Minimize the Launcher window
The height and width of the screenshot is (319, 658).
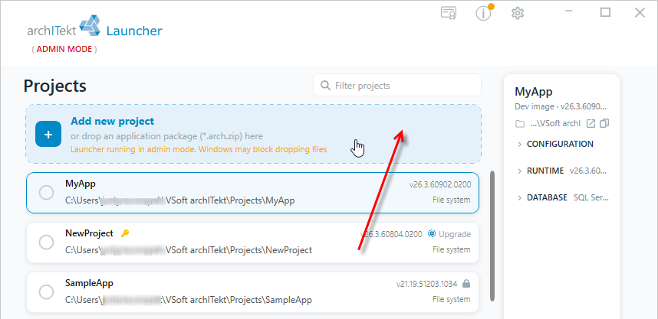pyautogui.click(x=569, y=12)
